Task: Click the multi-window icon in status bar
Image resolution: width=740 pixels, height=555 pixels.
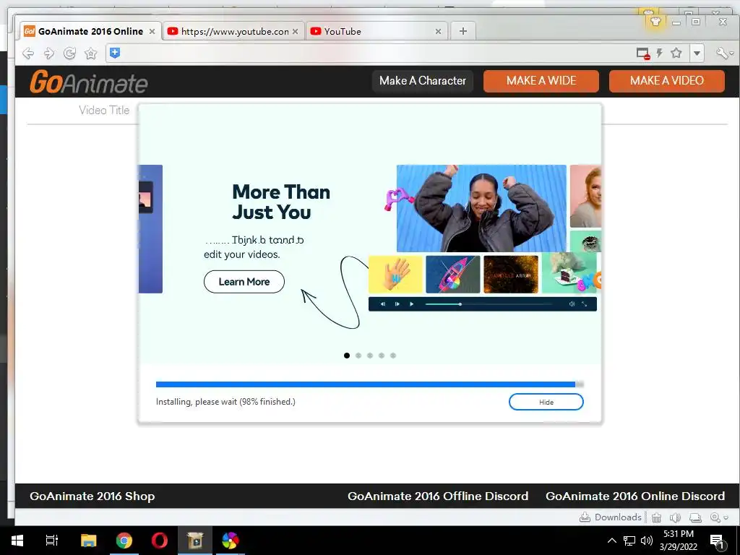Action: click(x=695, y=517)
